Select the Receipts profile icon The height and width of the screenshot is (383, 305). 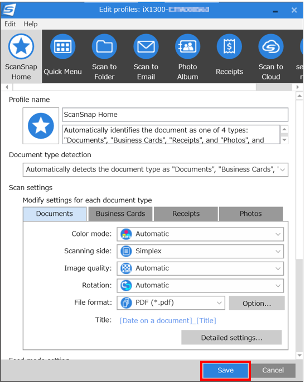(229, 46)
